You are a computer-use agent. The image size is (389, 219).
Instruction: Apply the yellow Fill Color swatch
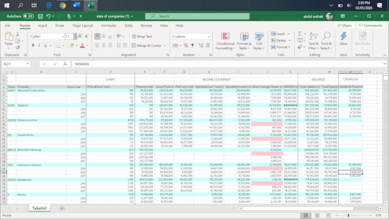pyautogui.click(x=72, y=45)
